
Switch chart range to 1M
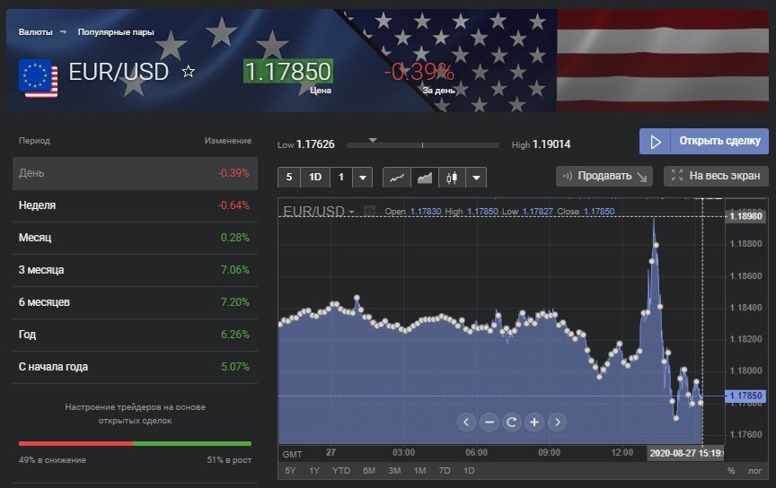pyautogui.click(x=419, y=471)
